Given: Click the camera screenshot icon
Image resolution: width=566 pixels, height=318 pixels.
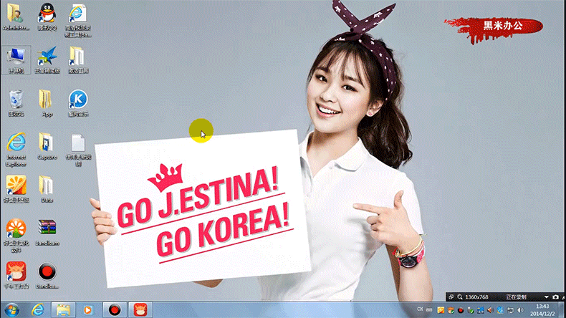Looking at the screenshot, I should [x=555, y=297].
